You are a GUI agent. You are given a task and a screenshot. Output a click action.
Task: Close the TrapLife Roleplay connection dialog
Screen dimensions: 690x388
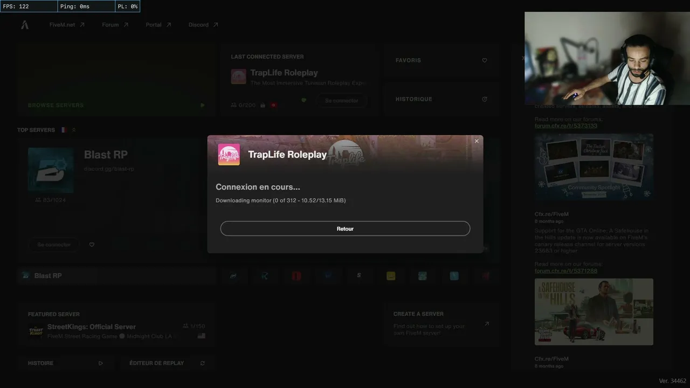point(477,141)
